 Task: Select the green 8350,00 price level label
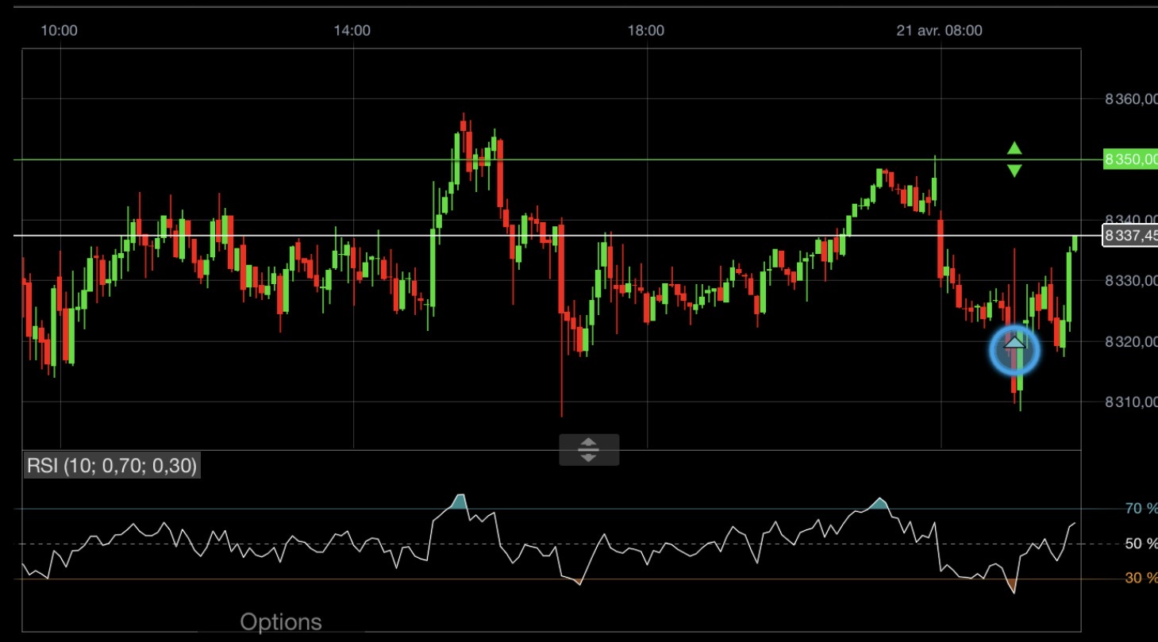[1130, 160]
